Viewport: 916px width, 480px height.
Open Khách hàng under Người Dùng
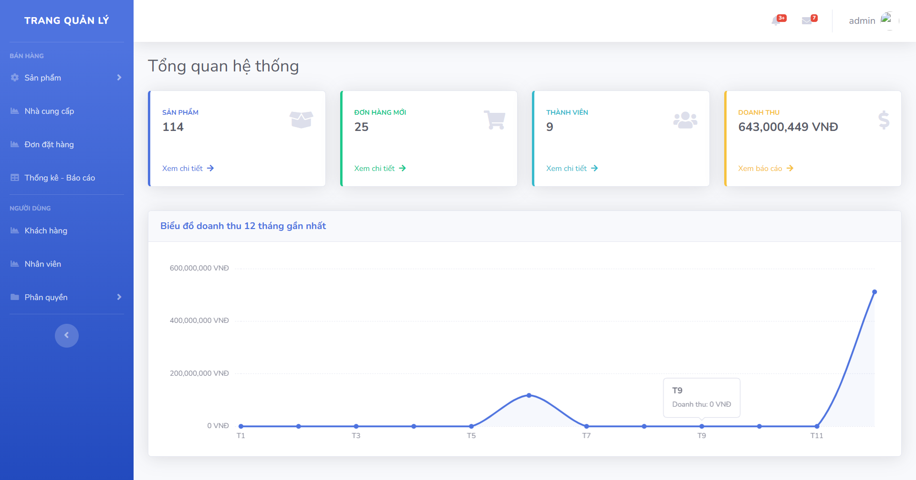(x=46, y=230)
